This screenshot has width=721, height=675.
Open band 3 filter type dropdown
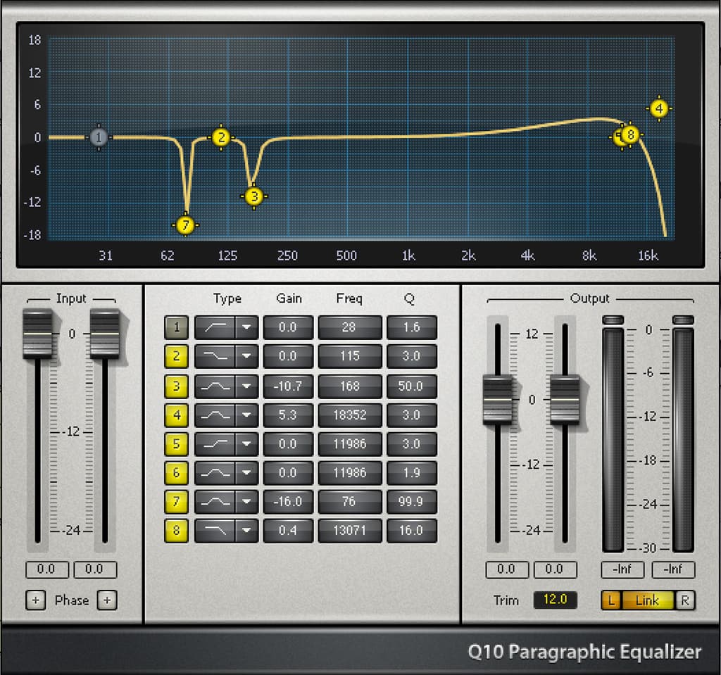tap(246, 386)
